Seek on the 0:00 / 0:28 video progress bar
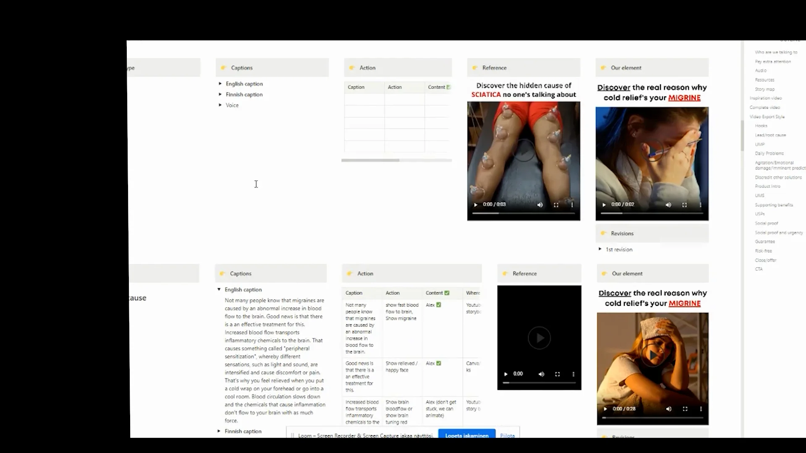Viewport: 806px width, 453px height. 653,417
